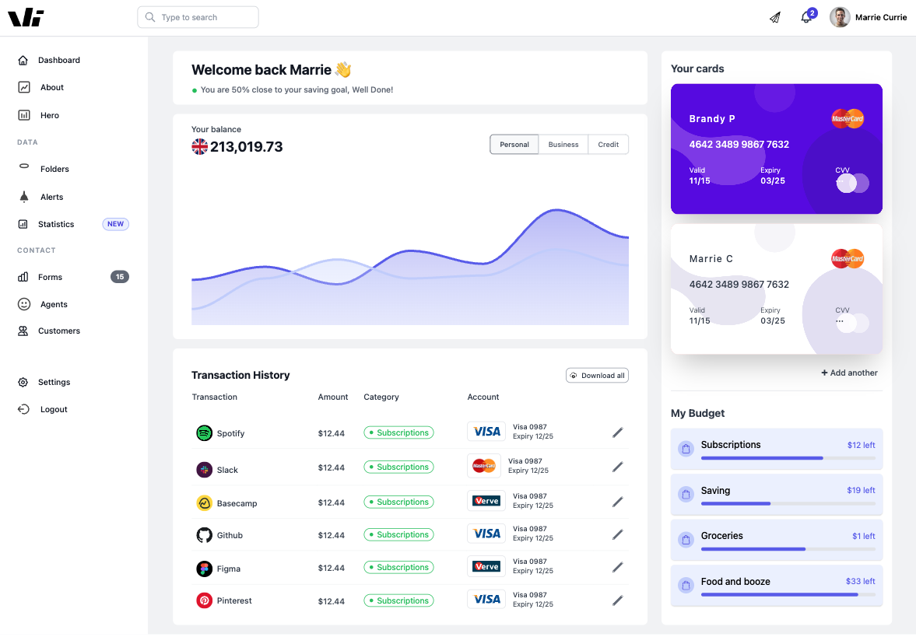Click the Verve card logo in Basecamp row
The height and width of the screenshot is (637, 916).
click(x=486, y=501)
